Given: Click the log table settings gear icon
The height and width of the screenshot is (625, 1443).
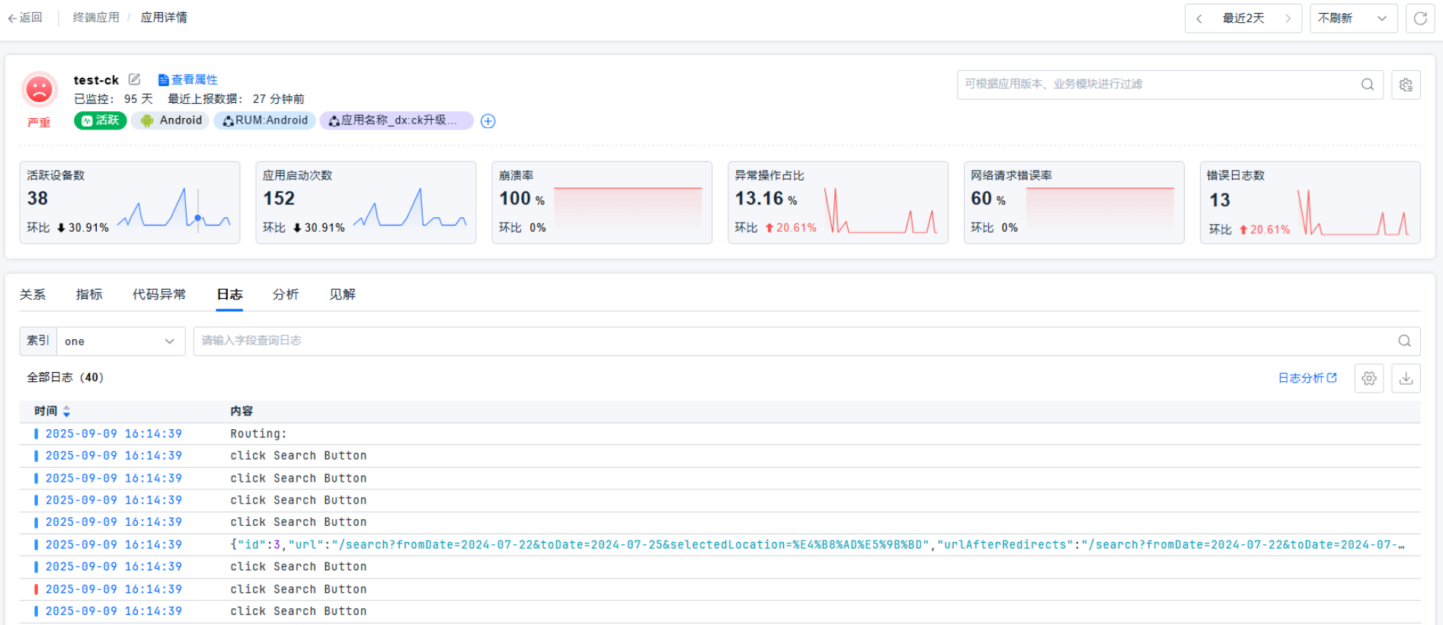Looking at the screenshot, I should 1368,378.
